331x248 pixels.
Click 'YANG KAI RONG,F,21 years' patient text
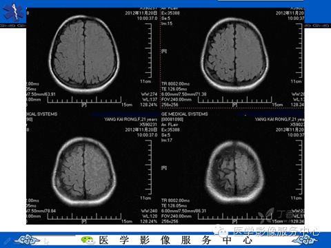130,119
